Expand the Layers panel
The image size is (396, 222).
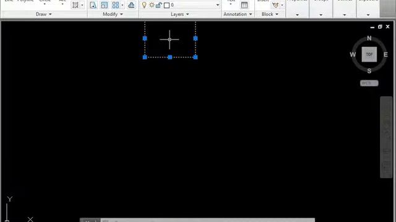point(180,14)
